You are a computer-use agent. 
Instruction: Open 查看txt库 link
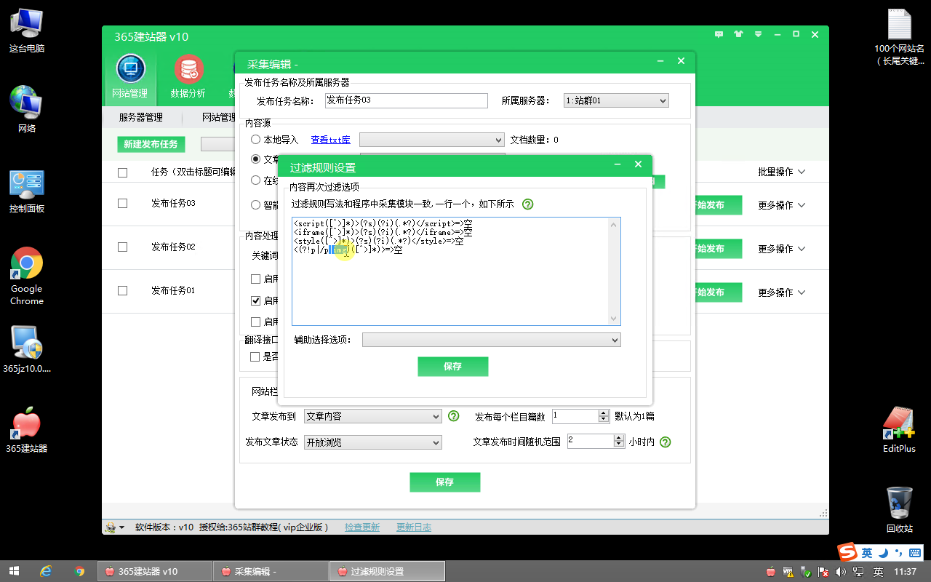(x=331, y=140)
